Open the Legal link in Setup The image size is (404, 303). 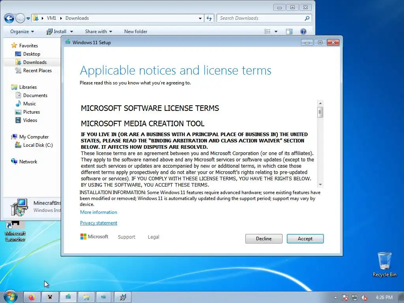[153, 237]
